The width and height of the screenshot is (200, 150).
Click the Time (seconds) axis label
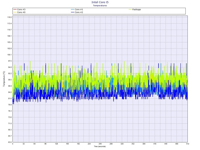100,146
